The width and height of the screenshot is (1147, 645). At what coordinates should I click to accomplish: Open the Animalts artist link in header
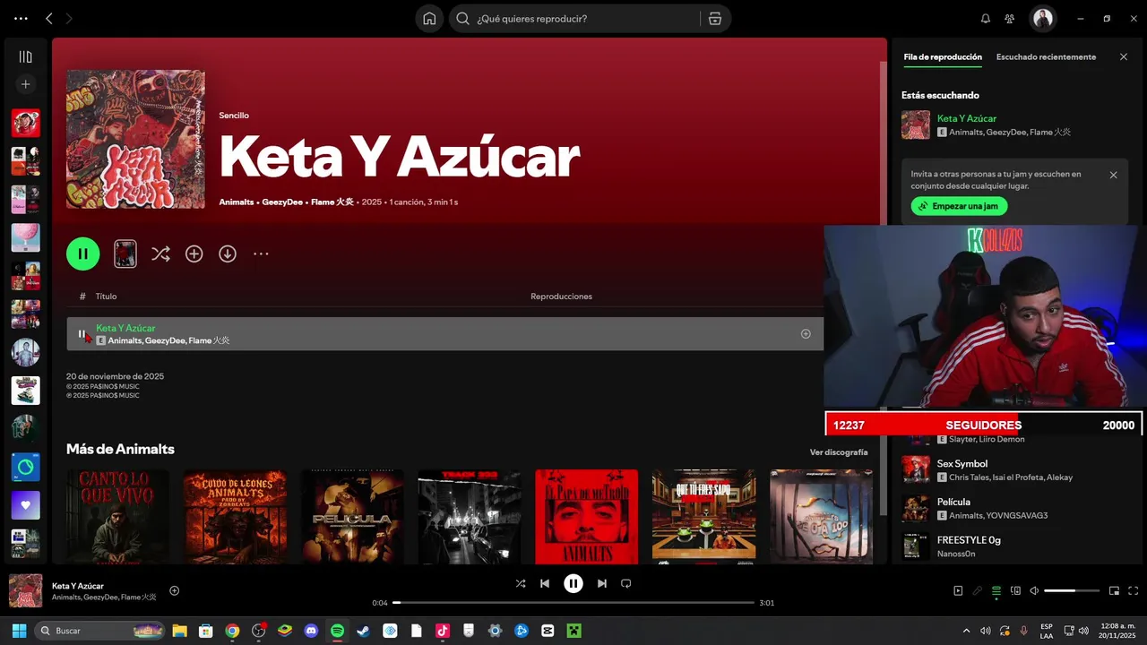tap(237, 202)
